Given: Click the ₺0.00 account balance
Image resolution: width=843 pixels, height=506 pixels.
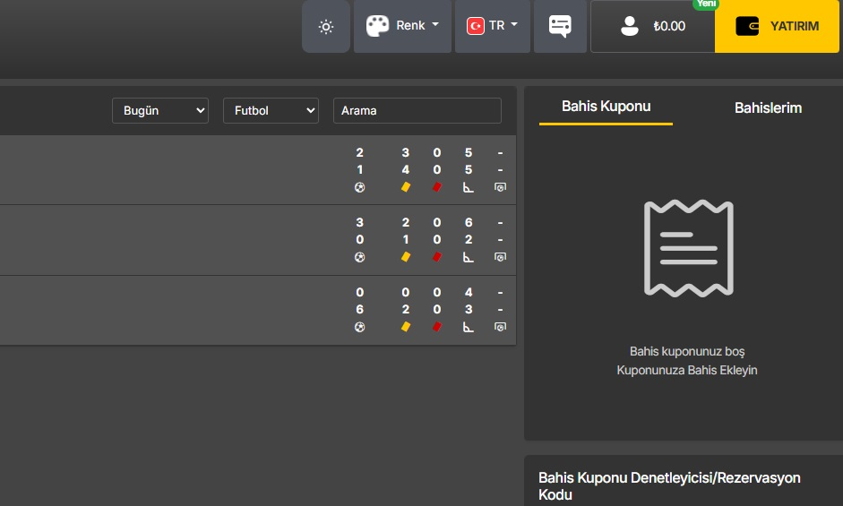Looking at the screenshot, I should [x=669, y=27].
